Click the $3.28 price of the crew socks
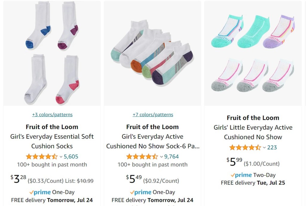306x206 pixels. (x=19, y=179)
